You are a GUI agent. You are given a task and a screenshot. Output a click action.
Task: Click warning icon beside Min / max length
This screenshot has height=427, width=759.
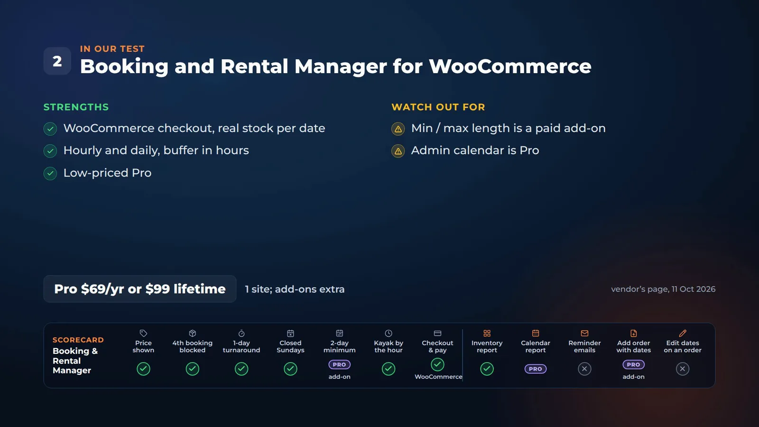(x=398, y=129)
